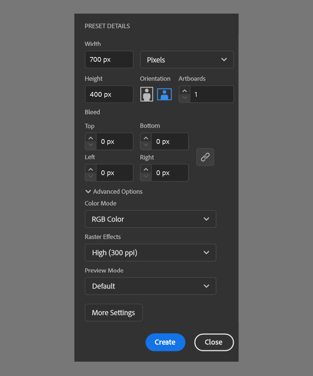The height and width of the screenshot is (376, 313).
Task: Click the More Settings button
Action: 113,312
